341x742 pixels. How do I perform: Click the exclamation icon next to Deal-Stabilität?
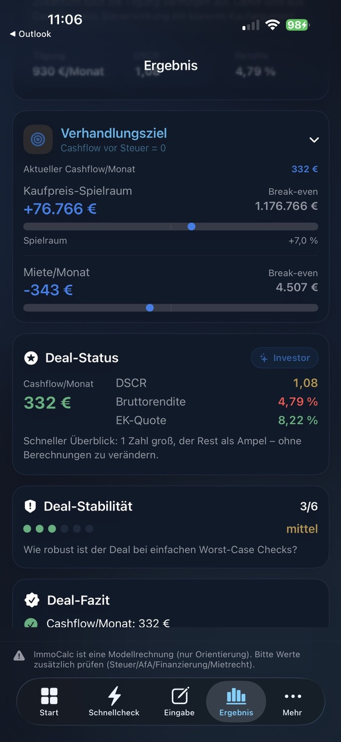[x=31, y=506]
